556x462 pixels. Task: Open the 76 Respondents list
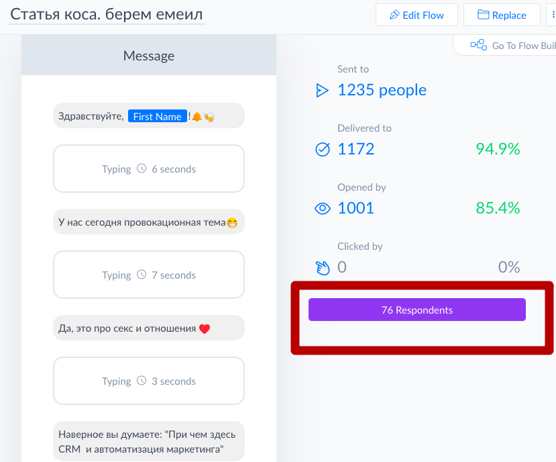pyautogui.click(x=417, y=310)
